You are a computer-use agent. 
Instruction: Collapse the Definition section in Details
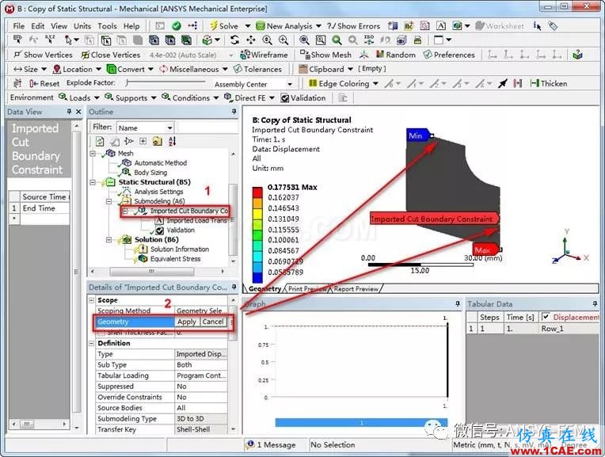(92, 343)
